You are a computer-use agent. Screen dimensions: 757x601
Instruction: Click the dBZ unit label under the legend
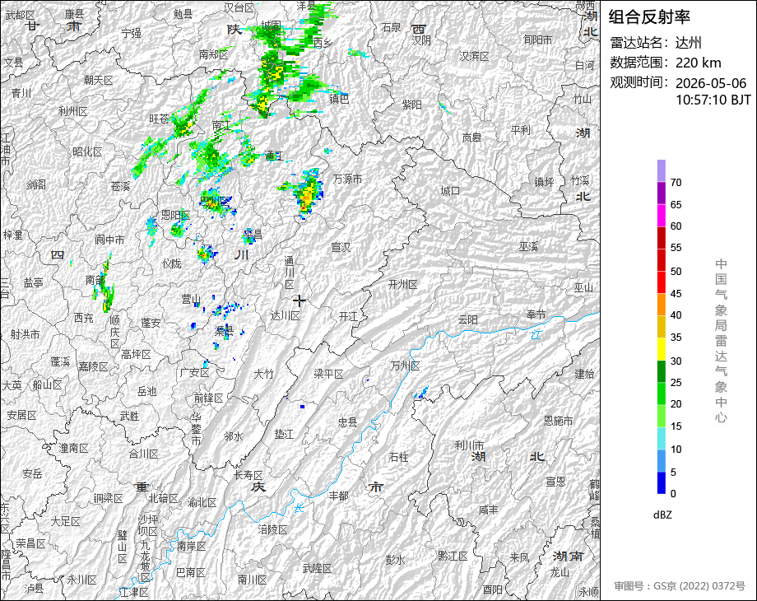tap(662, 515)
